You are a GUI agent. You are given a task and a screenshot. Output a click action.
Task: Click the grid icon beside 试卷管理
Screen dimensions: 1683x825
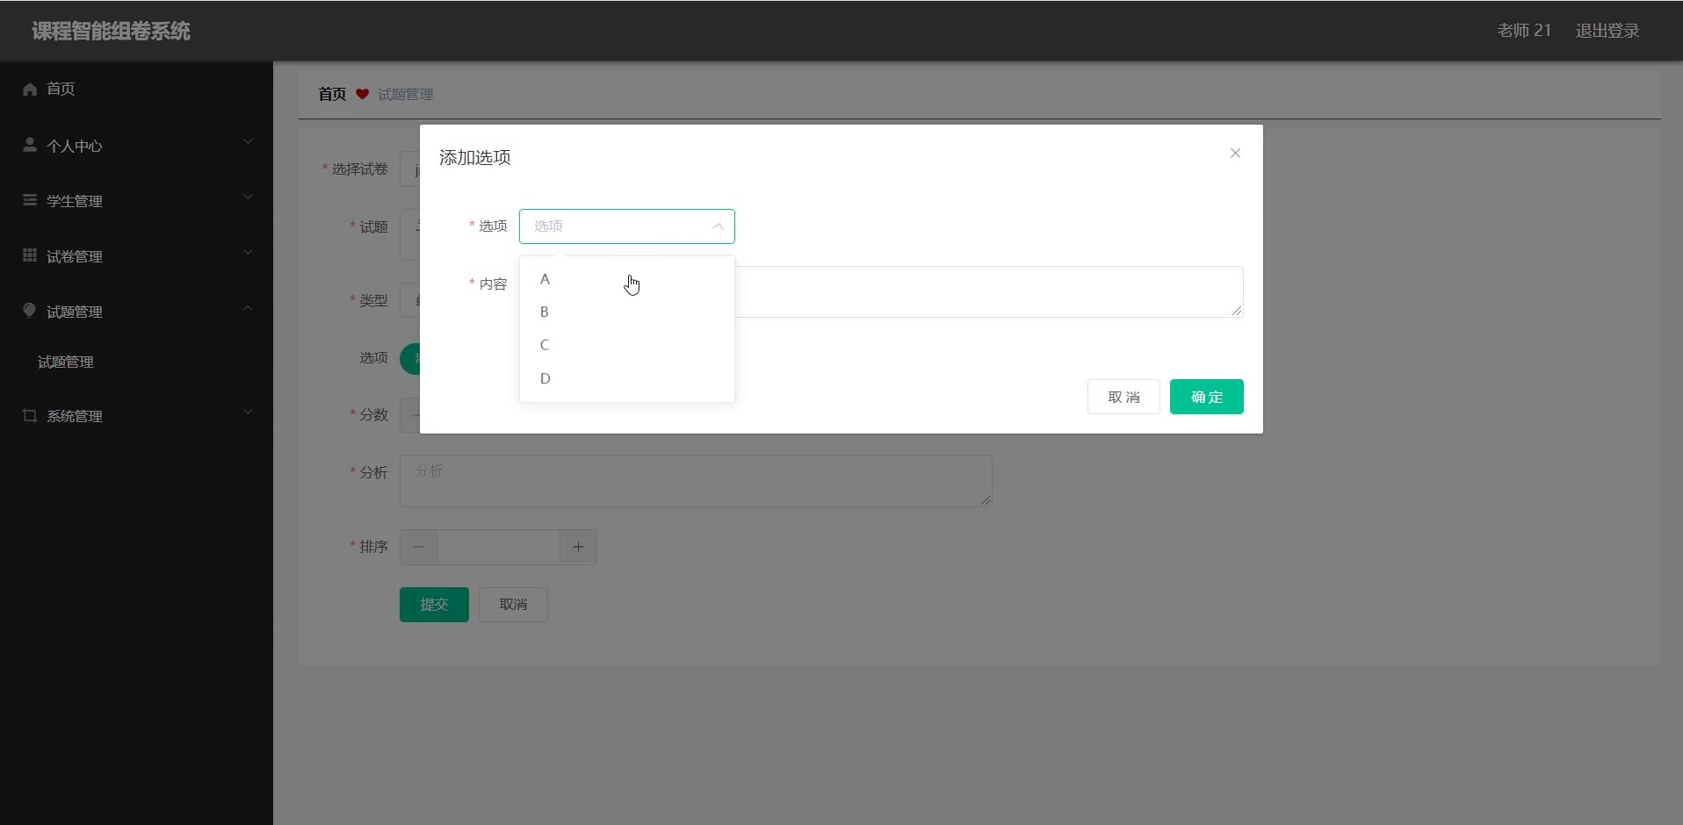coord(30,255)
